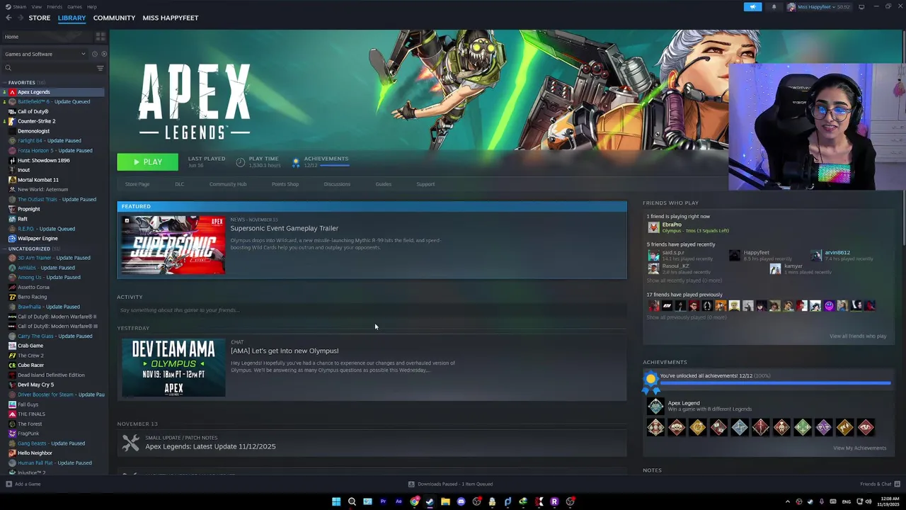The height and width of the screenshot is (510, 906).
Task: Open Discord from the taskbar
Action: 461,501
